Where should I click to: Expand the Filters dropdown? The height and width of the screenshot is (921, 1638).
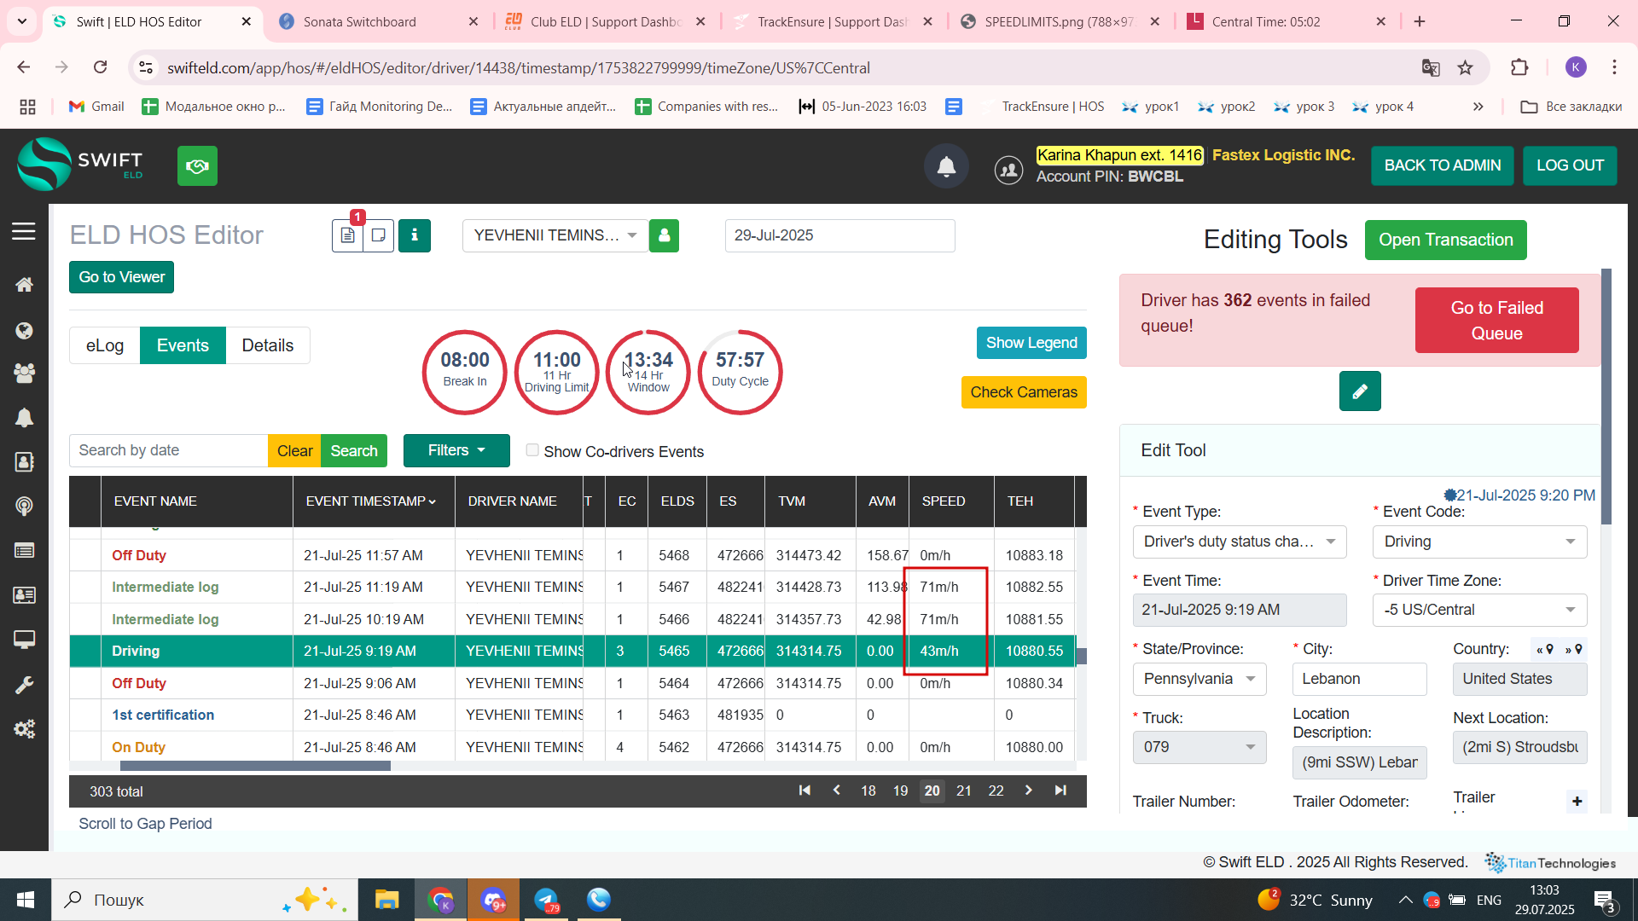(x=456, y=450)
